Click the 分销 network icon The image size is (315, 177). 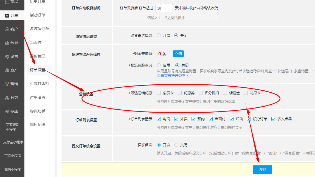[x=7, y=98]
